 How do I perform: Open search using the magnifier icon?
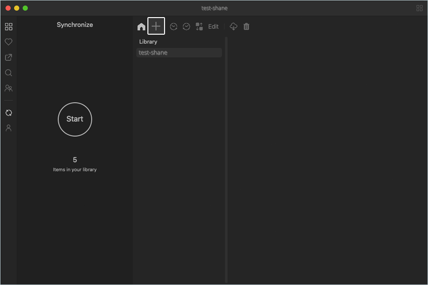click(9, 73)
